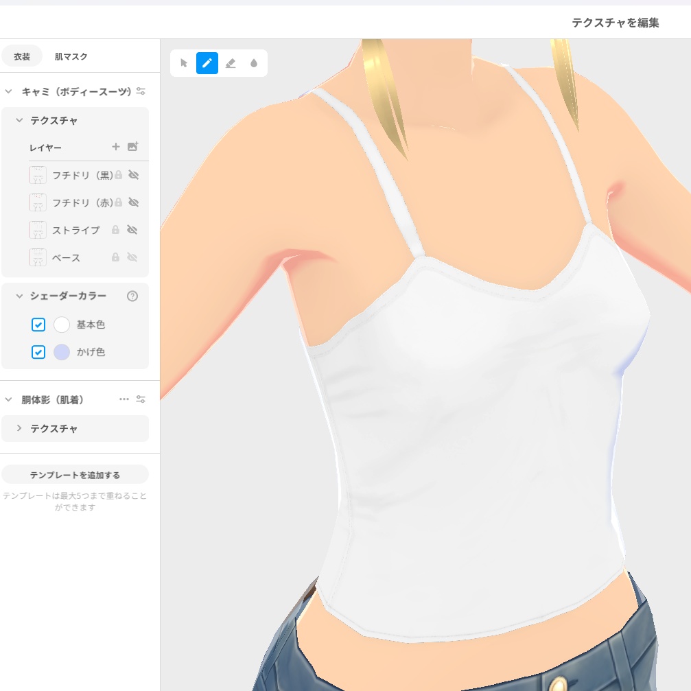This screenshot has height=691, width=691.
Task: Pick the fill bucket droplet tool
Action: (254, 63)
